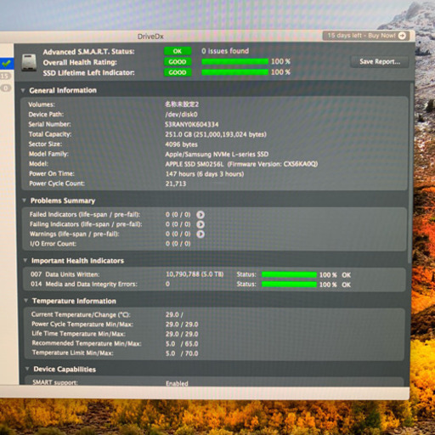
Task: Click 'Life Time Temperature Min/Max' label
Action: point(78,334)
